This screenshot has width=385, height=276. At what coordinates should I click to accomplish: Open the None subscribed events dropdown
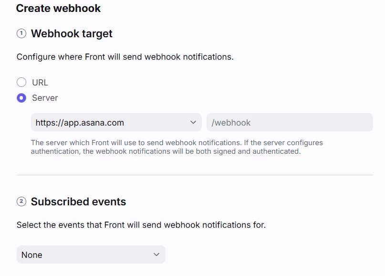[x=91, y=255]
